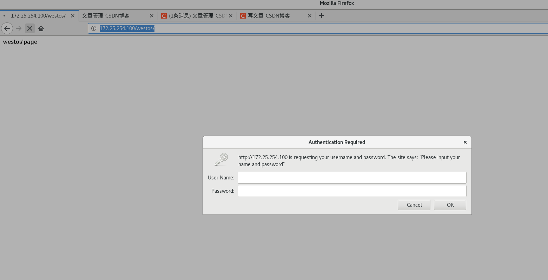This screenshot has height=280, width=548.
Task: Click the key icon in the dialog
Action: pyautogui.click(x=222, y=160)
